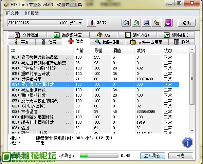The image size is (203, 164).
Task: Click the copy screenshot to clipboard icon
Action: pos(136,23)
